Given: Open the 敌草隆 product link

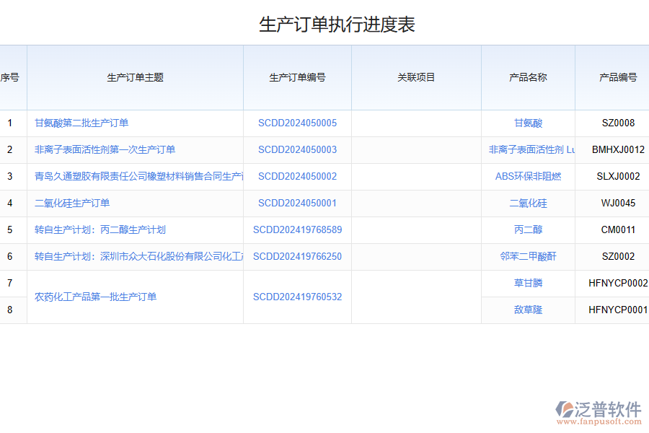Looking at the screenshot, I should (x=528, y=310).
